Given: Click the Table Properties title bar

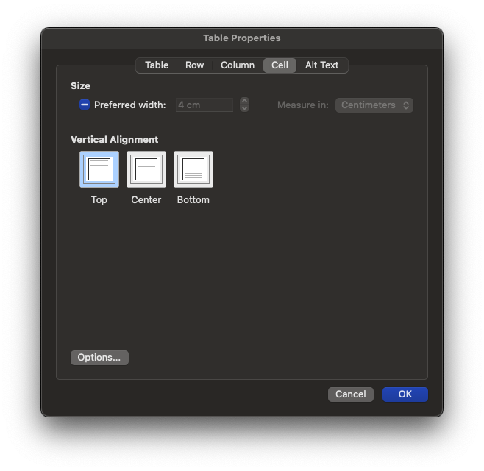Looking at the screenshot, I should pos(241,38).
